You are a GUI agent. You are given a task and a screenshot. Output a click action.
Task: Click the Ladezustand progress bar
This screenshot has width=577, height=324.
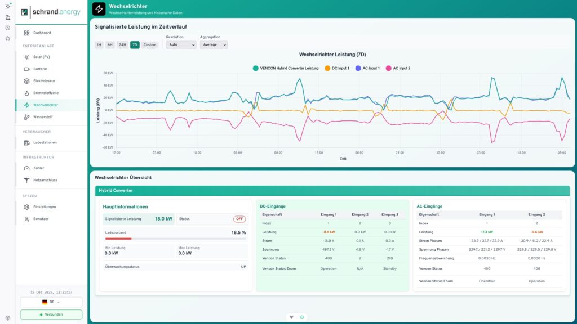point(175,238)
